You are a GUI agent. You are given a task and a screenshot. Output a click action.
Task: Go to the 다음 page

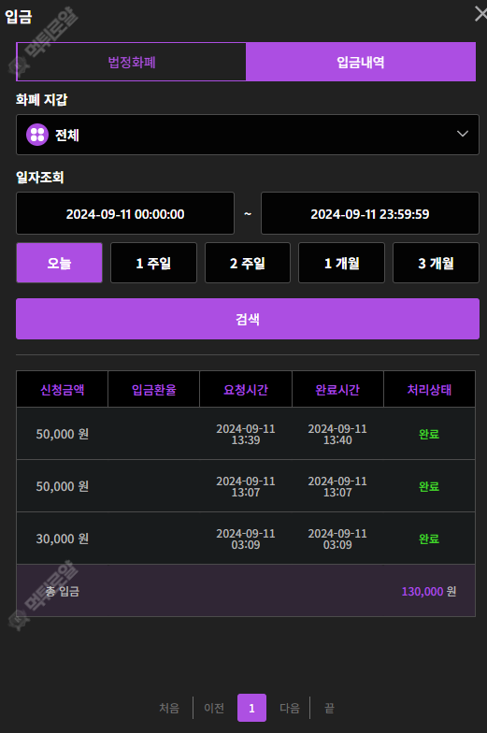coord(290,708)
